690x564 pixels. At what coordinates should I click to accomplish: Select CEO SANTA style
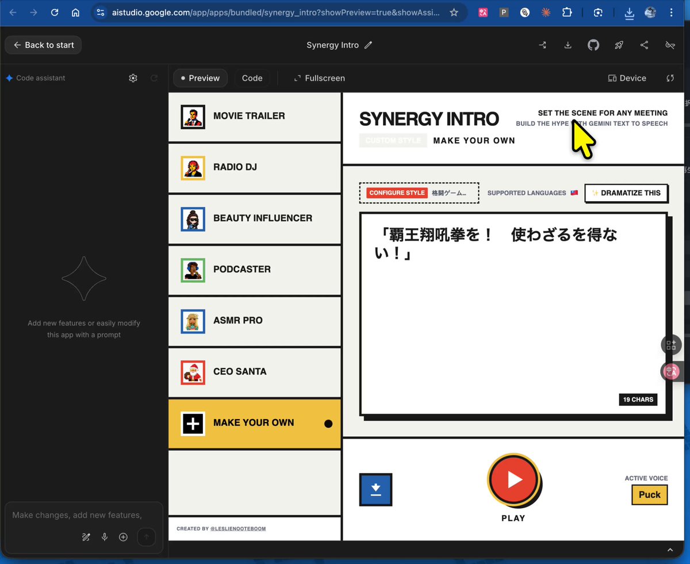point(255,372)
